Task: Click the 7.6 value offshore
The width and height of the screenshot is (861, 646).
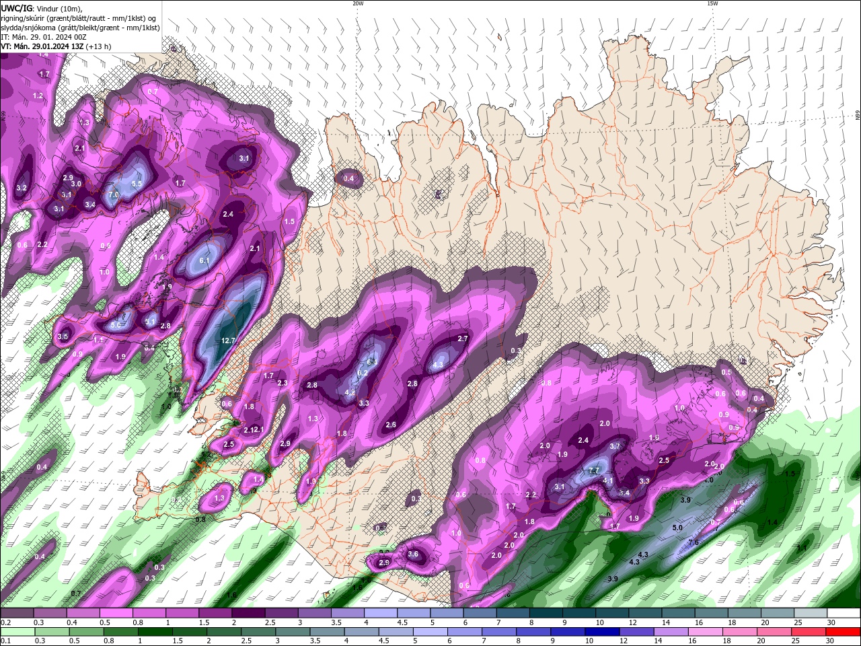Action: point(694,542)
